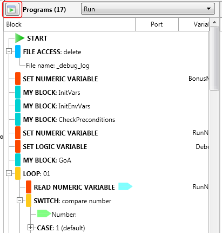Image resolution: width=222 pixels, height=233 pixels.
Task: Click the Programs panel icon button
Action: pos(12,10)
